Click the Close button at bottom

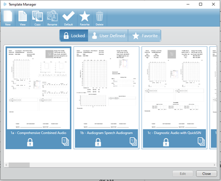pyautogui.click(x=206, y=174)
